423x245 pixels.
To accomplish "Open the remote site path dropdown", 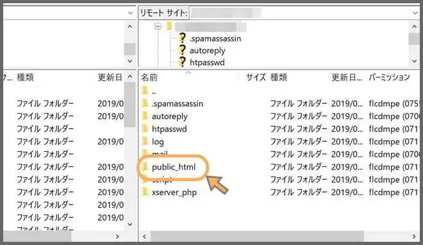I will coord(415,13).
